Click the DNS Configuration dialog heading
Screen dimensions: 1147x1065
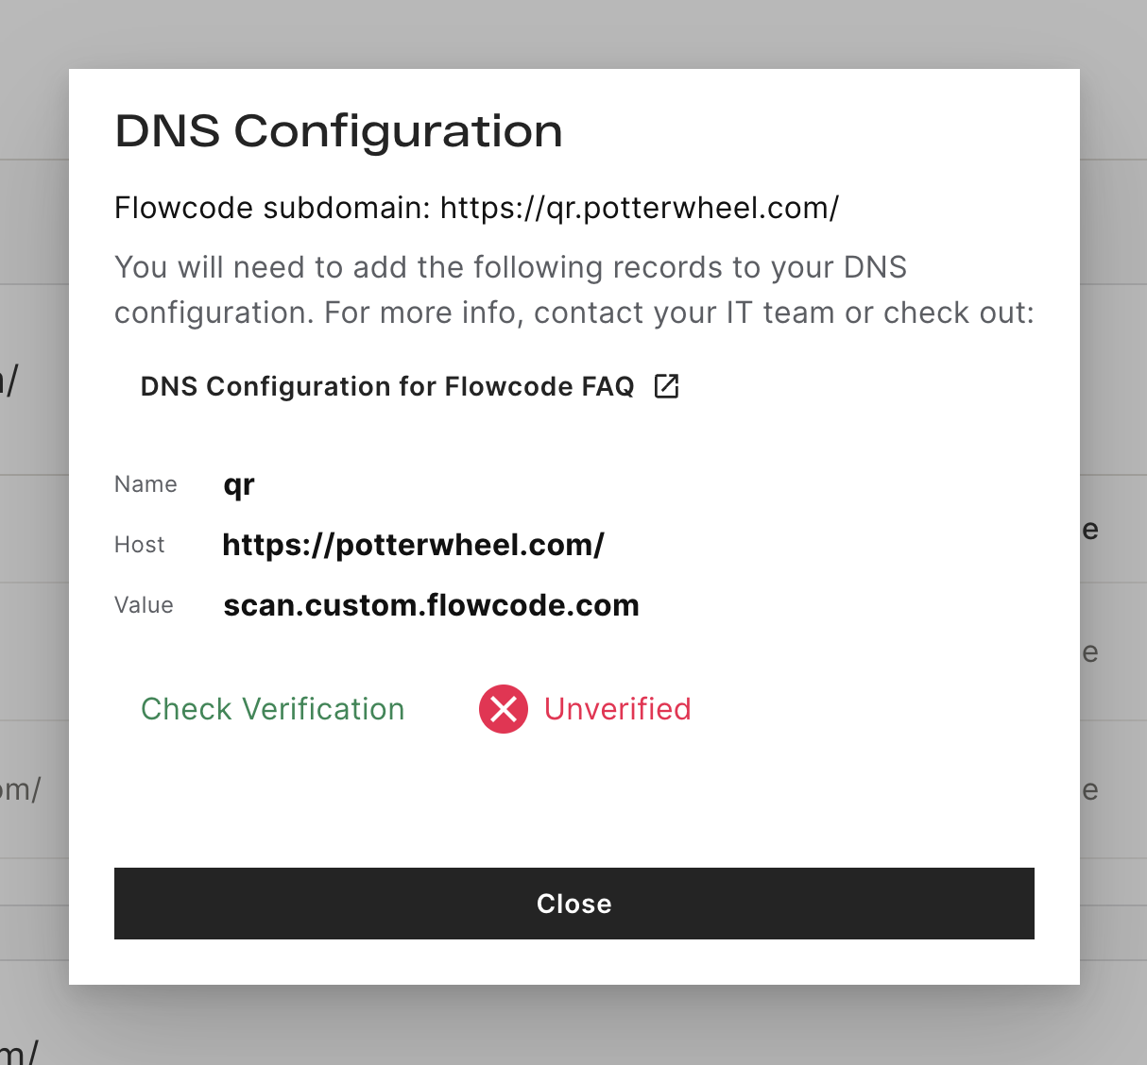pyautogui.click(x=338, y=130)
